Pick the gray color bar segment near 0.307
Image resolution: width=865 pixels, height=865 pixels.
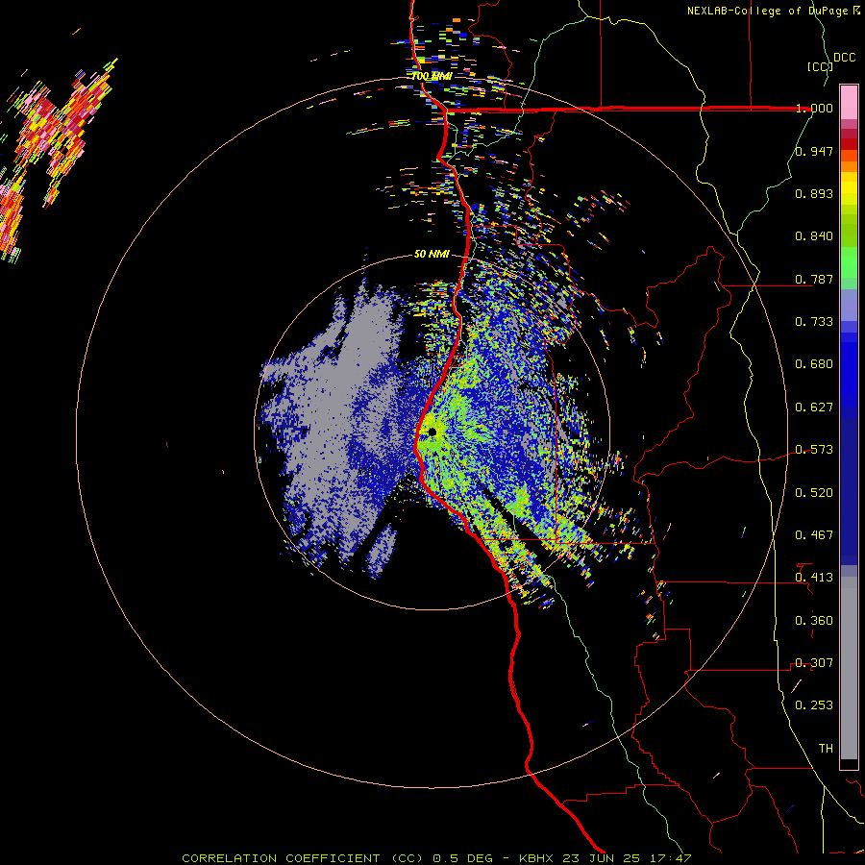pyautogui.click(x=849, y=668)
